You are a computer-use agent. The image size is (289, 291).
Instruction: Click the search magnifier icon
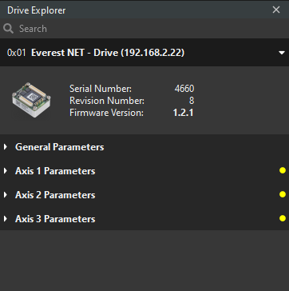pyautogui.click(x=8, y=29)
